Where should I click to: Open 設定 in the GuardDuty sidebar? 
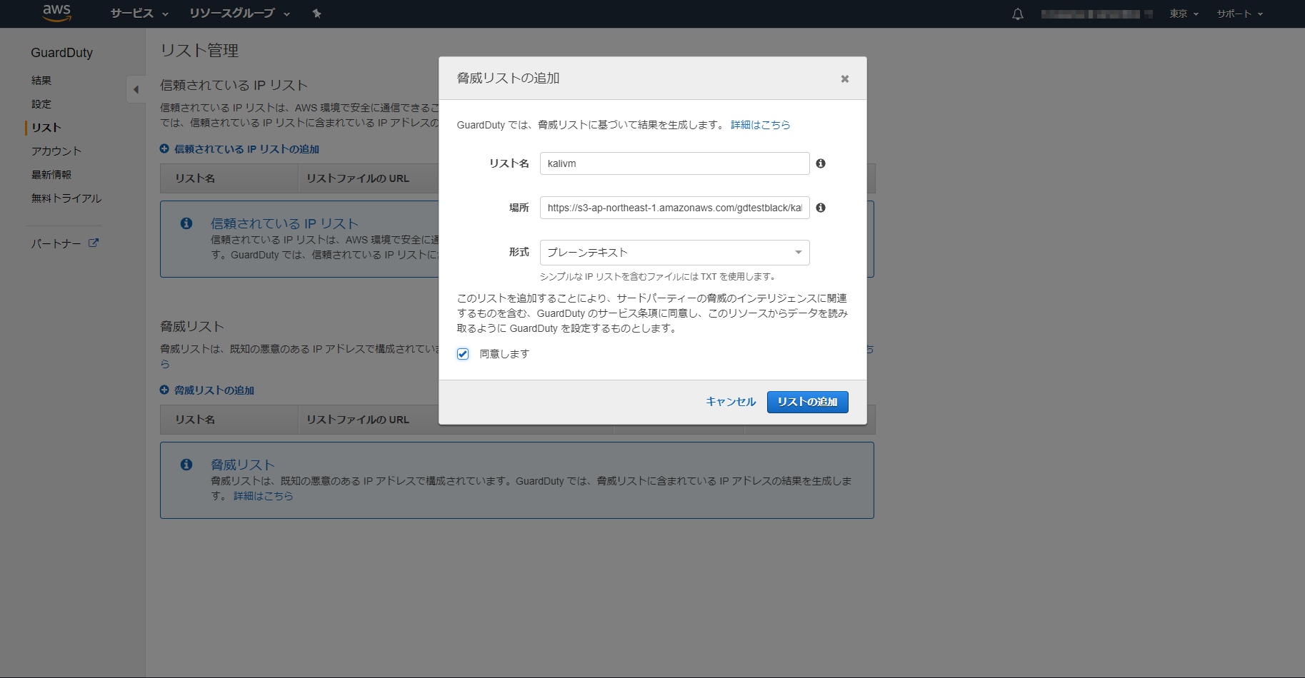tap(41, 104)
